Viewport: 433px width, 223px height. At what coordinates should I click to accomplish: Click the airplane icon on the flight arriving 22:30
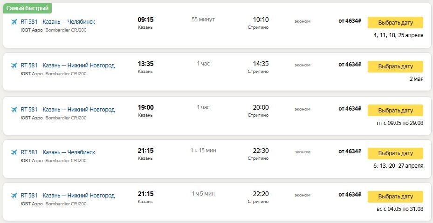(x=14, y=152)
